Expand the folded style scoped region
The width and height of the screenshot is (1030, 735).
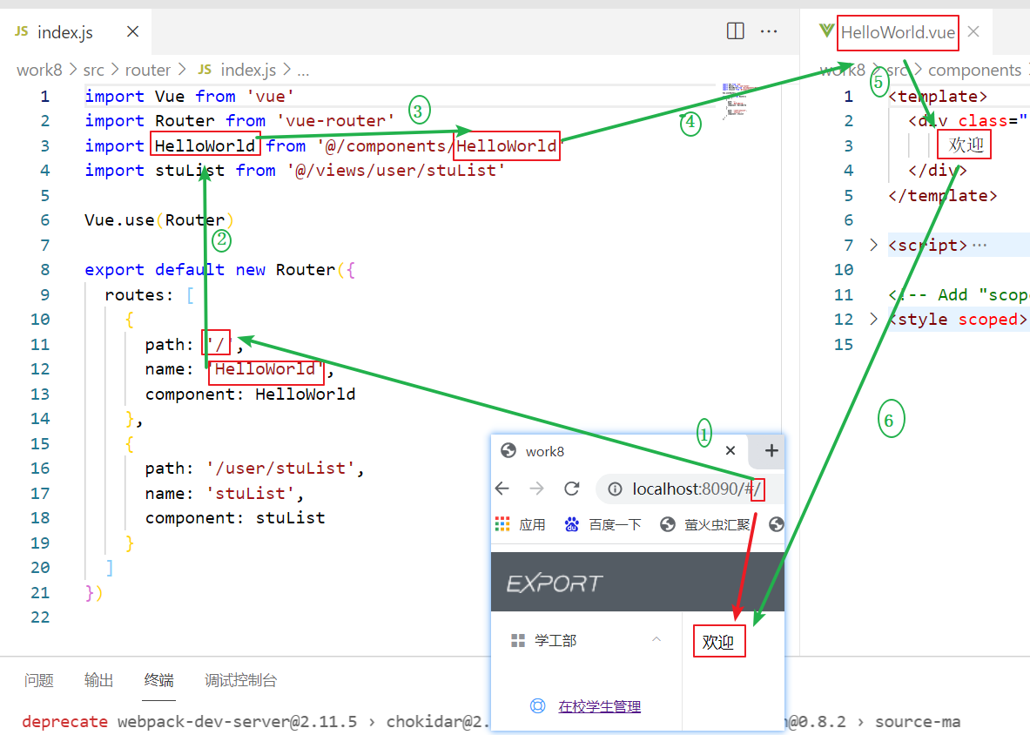[872, 319]
